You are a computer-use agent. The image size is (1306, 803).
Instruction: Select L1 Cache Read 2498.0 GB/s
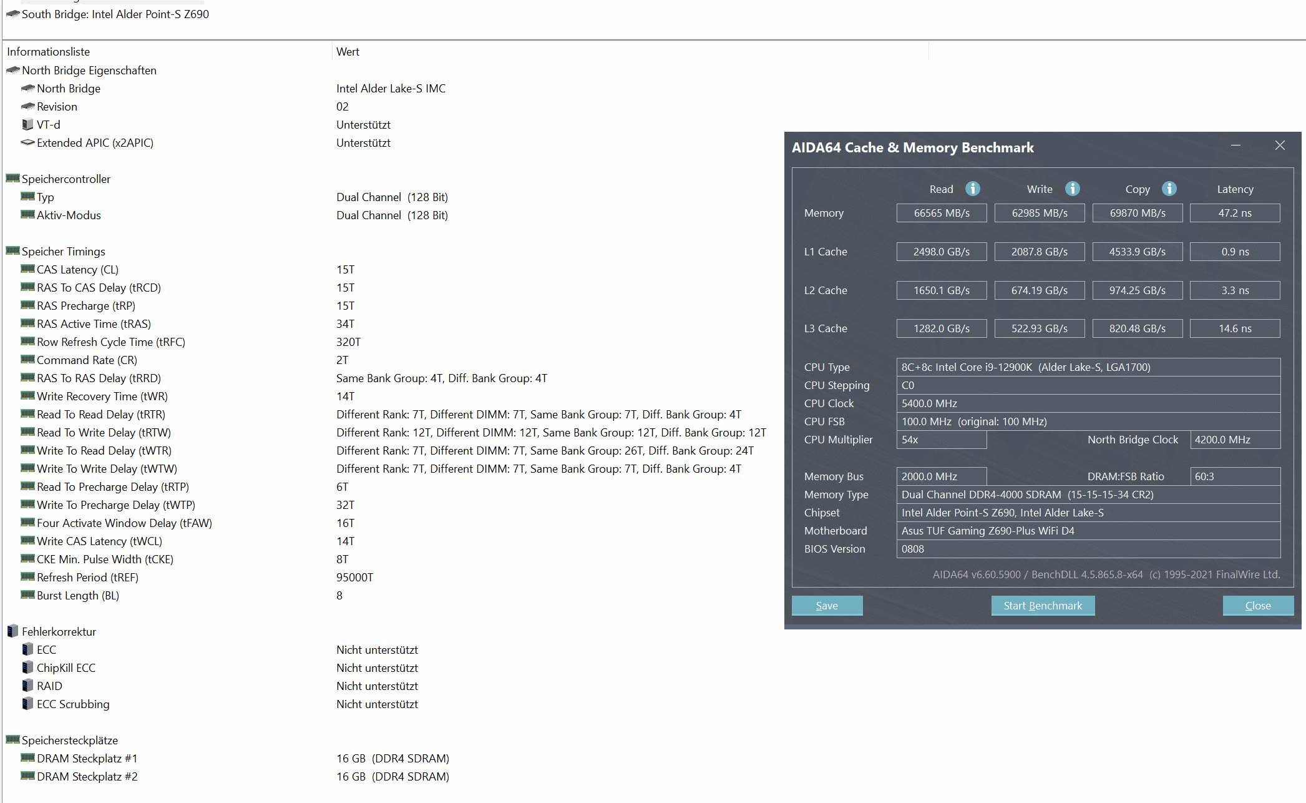click(x=942, y=252)
